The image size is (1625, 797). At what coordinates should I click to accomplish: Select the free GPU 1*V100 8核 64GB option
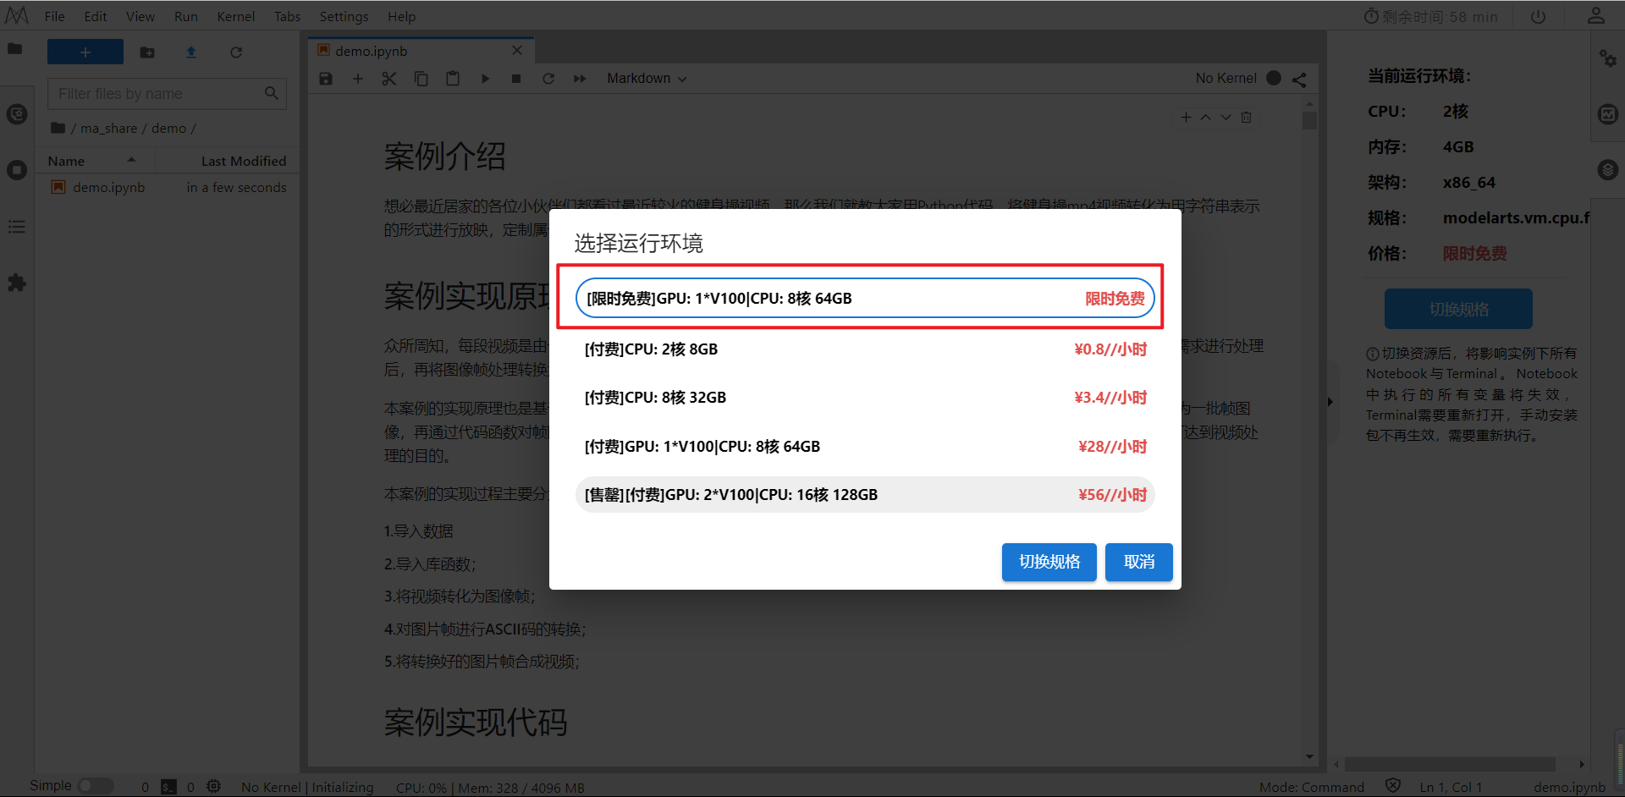click(865, 298)
